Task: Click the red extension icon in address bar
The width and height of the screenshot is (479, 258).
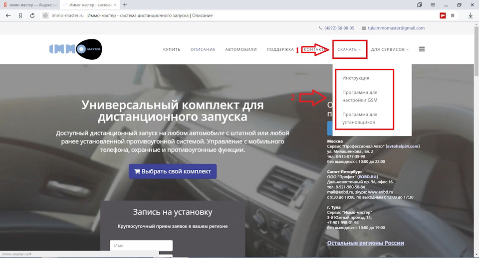Action: pos(443,15)
